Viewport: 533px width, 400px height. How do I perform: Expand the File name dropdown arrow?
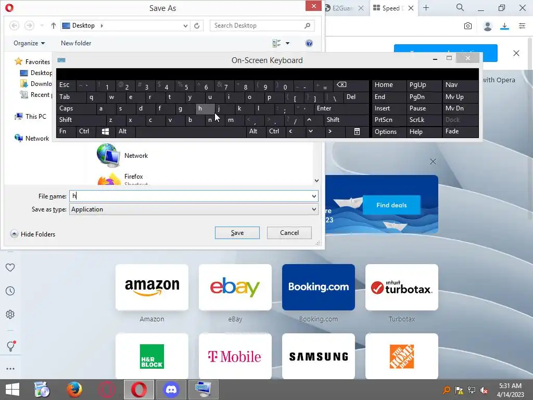(x=314, y=196)
